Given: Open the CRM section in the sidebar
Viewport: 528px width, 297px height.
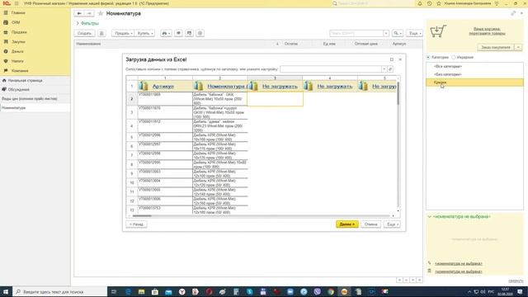Looking at the screenshot, I should [x=16, y=22].
